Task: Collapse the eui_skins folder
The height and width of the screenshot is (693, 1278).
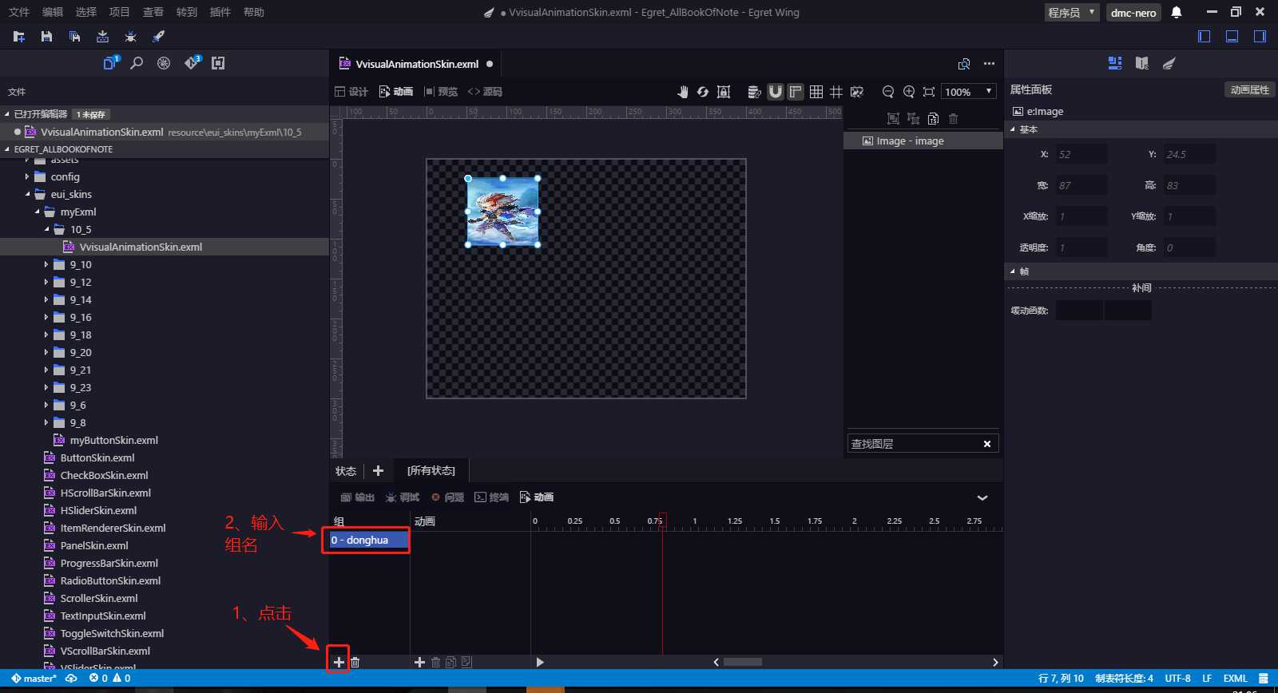Action: pos(27,195)
